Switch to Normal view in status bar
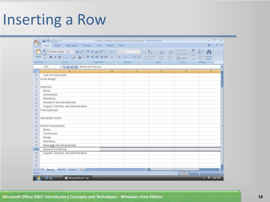Viewport: 270px width, 202px height. click(x=181, y=173)
